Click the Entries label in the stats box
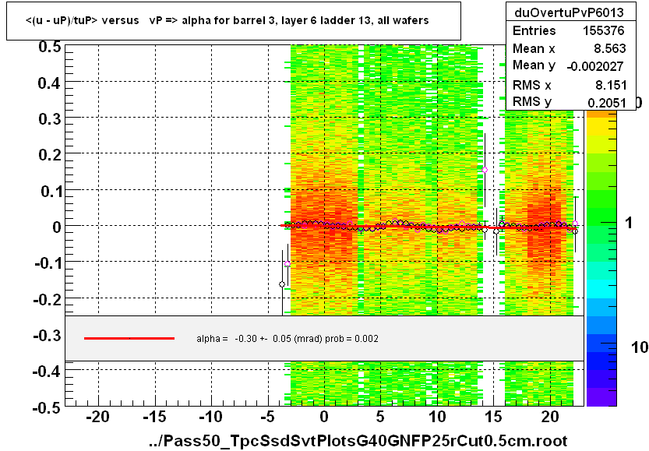Image resolution: width=649 pixels, height=451 pixels. 534,30
